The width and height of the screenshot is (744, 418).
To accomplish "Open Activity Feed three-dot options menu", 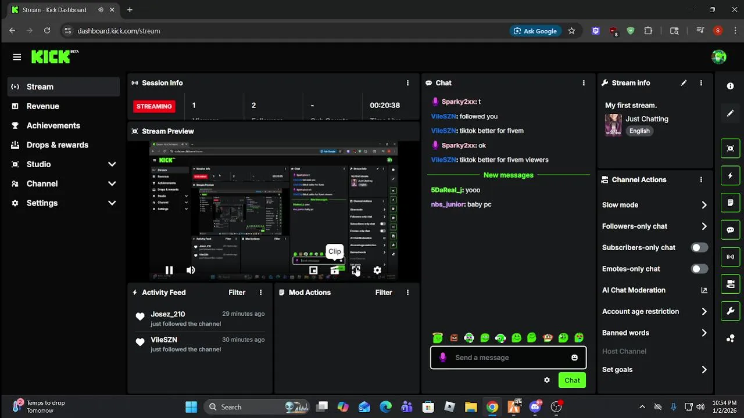I will (260, 293).
